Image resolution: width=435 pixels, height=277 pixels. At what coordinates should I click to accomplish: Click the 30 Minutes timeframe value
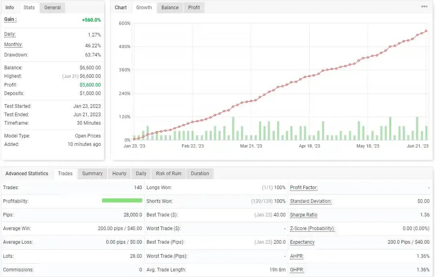(x=89, y=123)
